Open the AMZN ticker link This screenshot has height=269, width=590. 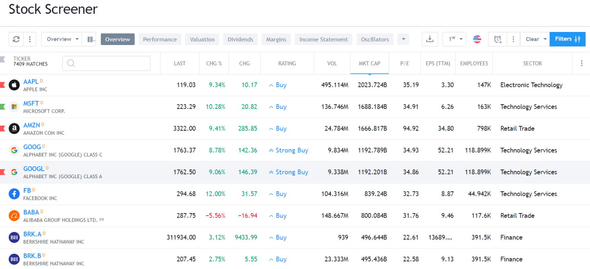pyautogui.click(x=32, y=125)
